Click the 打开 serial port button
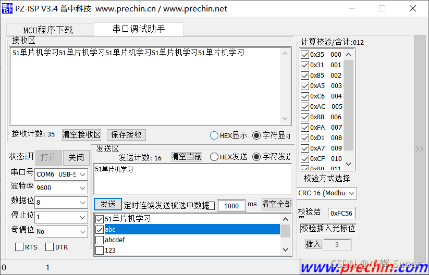Image resolution: width=429 pixels, height=275 pixels. click(48, 157)
